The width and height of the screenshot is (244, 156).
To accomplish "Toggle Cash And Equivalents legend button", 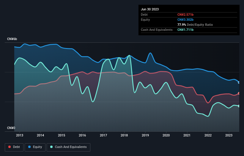I will 68,147.
